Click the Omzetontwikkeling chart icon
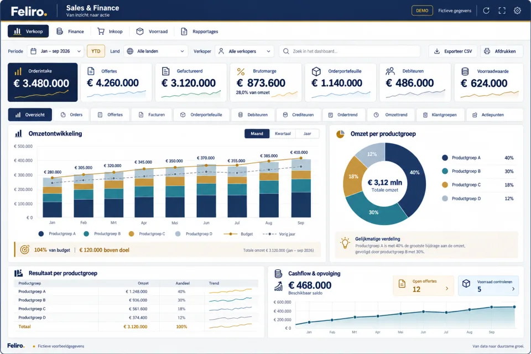The width and height of the screenshot is (531, 354). [19, 133]
